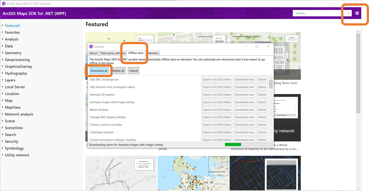Open the Third-party software tab
Screen dimensions: 369x191
[112, 53]
